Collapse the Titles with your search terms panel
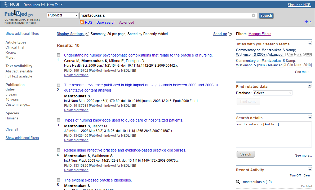 [x=310, y=43]
